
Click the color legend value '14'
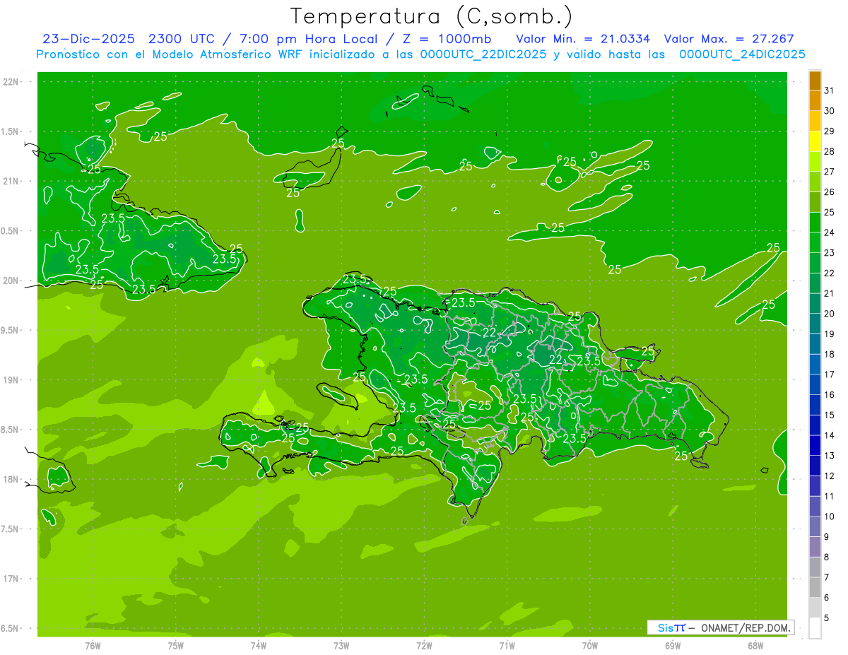click(830, 435)
